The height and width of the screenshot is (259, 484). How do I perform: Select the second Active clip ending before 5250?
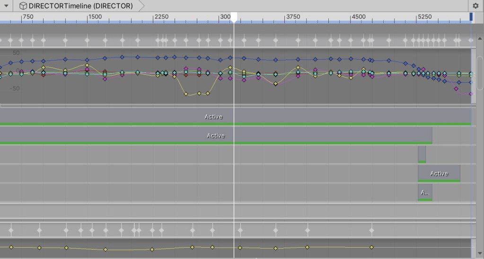click(215, 135)
